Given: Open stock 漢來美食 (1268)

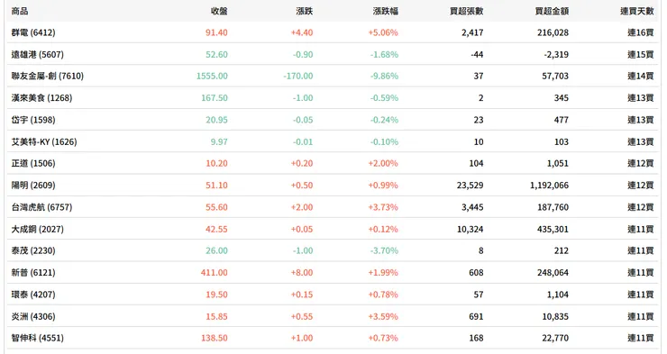Looking at the screenshot, I should point(41,98).
